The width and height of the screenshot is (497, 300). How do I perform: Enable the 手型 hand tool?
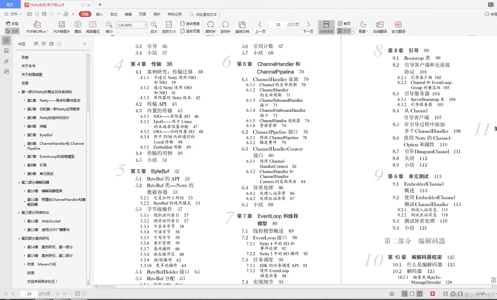(12, 24)
